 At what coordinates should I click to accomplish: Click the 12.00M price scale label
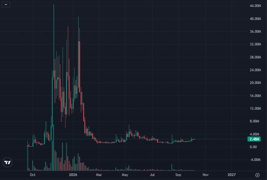[x=255, y=108]
